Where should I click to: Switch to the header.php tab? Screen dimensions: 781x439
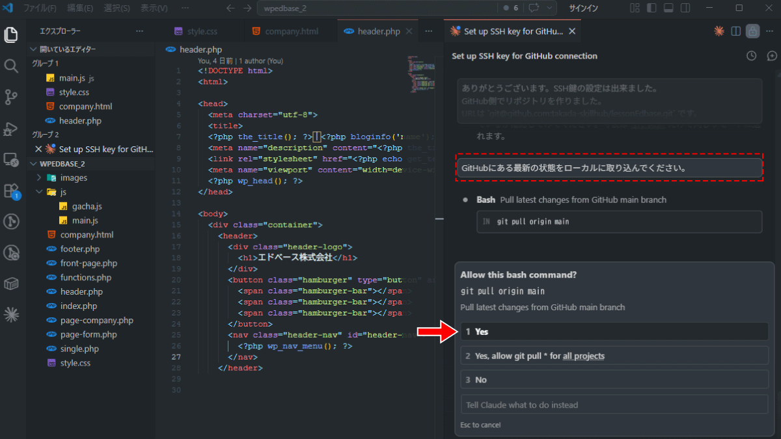pos(378,31)
